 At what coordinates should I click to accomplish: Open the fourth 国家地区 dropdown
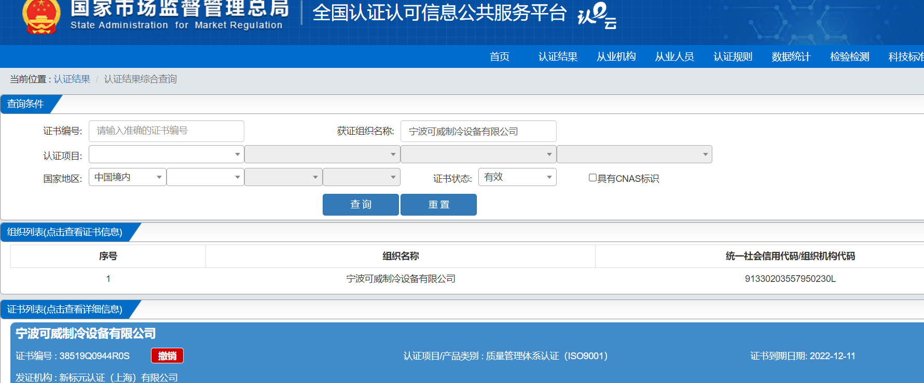coord(362,177)
